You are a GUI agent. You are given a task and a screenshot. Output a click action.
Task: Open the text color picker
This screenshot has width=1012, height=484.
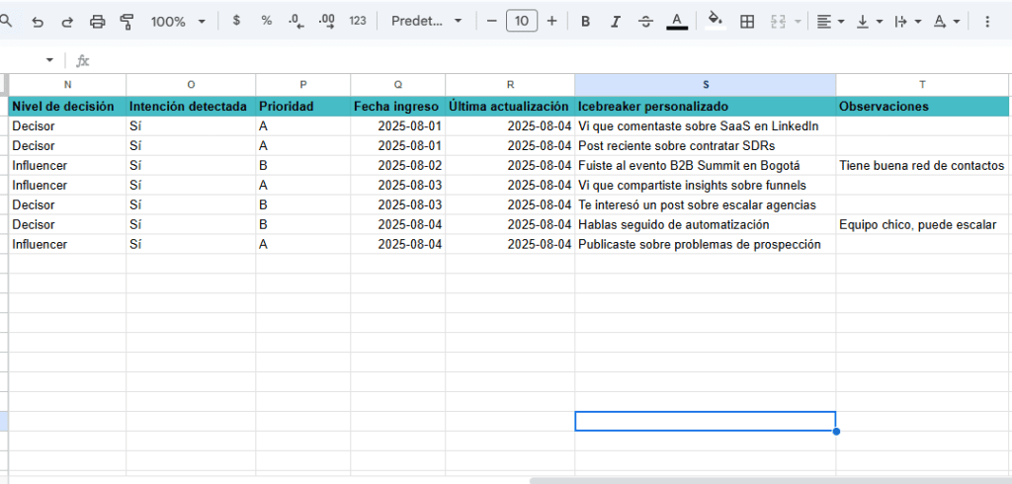click(x=676, y=22)
